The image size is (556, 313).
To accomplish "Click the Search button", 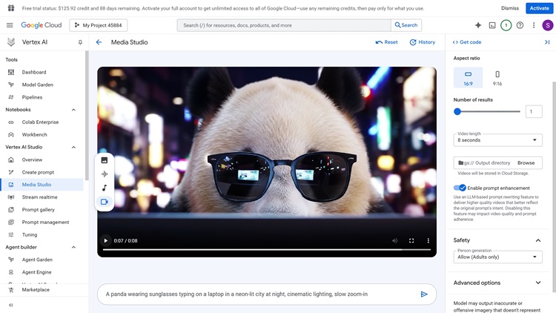I will tap(406, 25).
